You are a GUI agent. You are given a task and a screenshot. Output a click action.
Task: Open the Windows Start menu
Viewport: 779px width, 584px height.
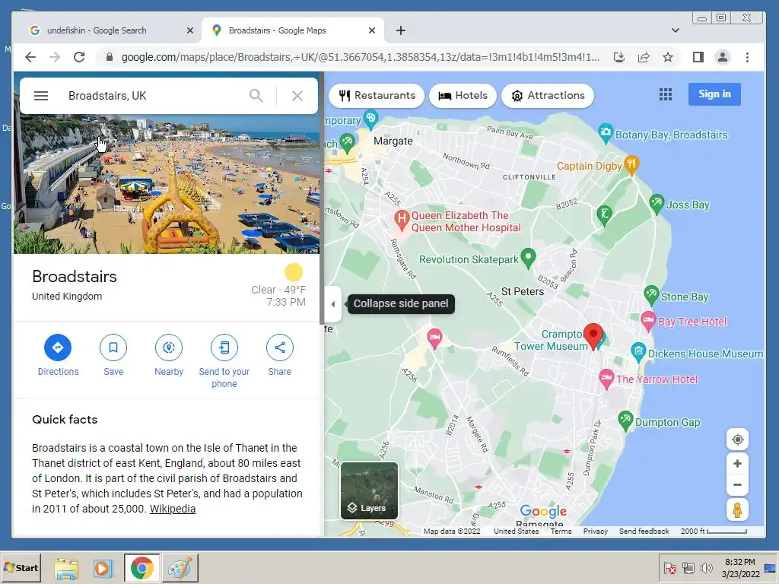pos(21,567)
